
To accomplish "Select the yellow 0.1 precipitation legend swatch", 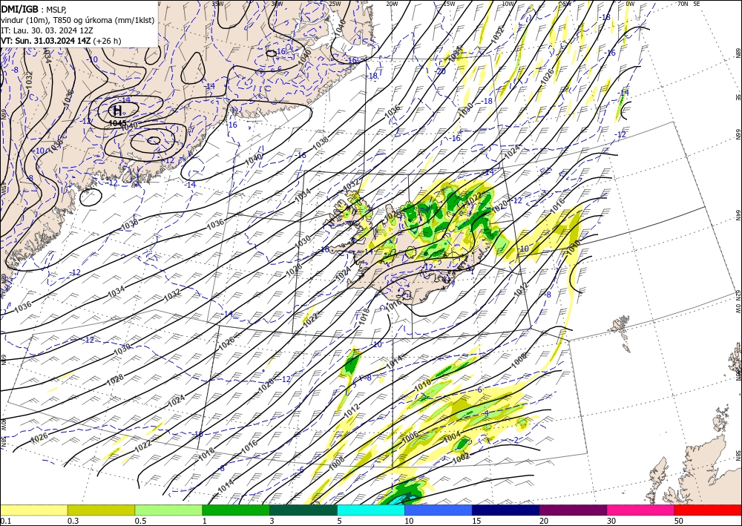I will (x=33, y=510).
